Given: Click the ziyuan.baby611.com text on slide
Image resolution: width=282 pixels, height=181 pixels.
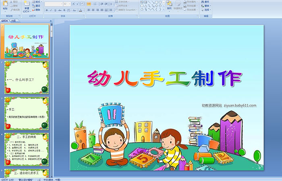Looking at the screenshot, I should click(240, 106).
